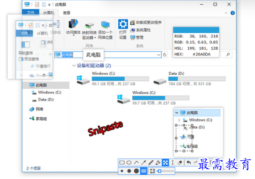Click the pasted Windows (C:) tile showing 99.7 GB

[x=153, y=98]
